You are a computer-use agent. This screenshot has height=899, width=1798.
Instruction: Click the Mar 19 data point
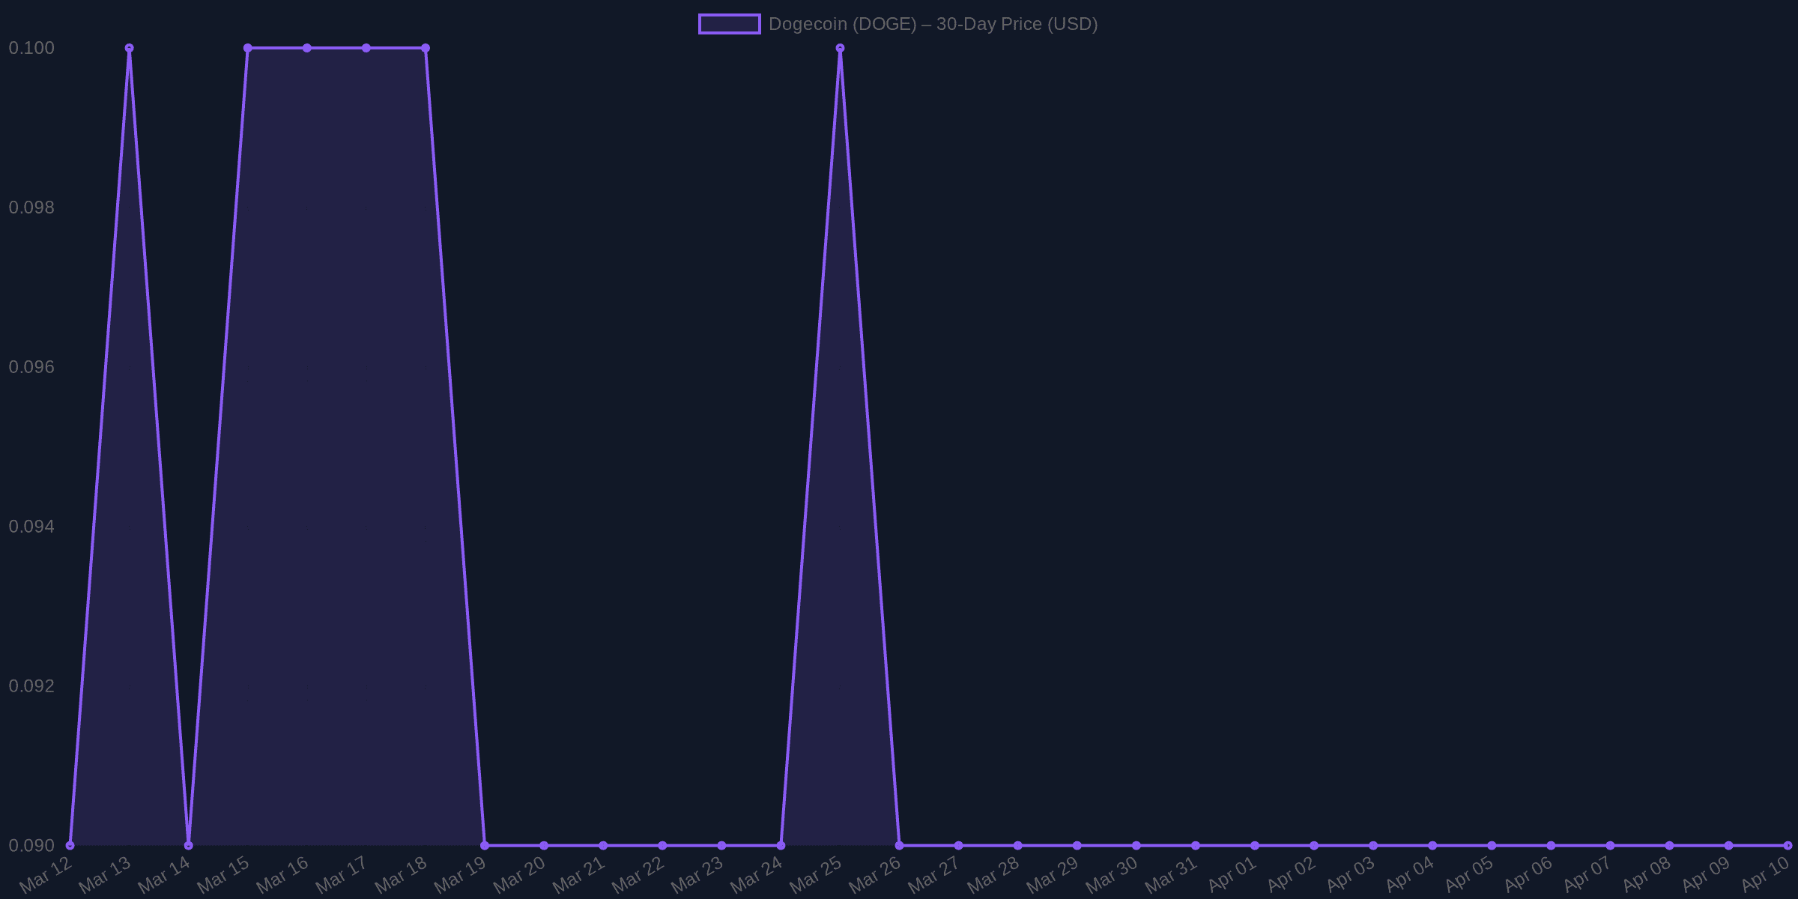point(485,845)
